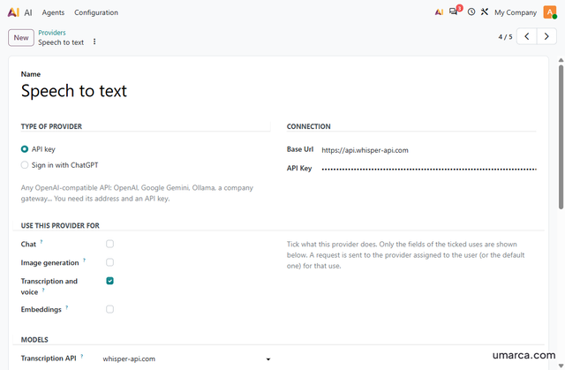Click the scrollbar down arrow
Image resolution: width=565 pixels, height=370 pixels.
pyautogui.click(x=561, y=366)
